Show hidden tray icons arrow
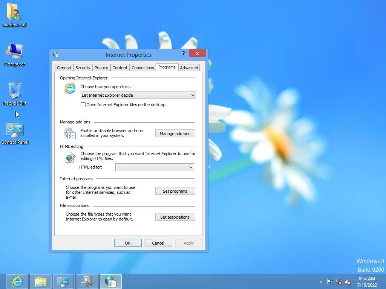This screenshot has height=289, width=386. [x=320, y=282]
